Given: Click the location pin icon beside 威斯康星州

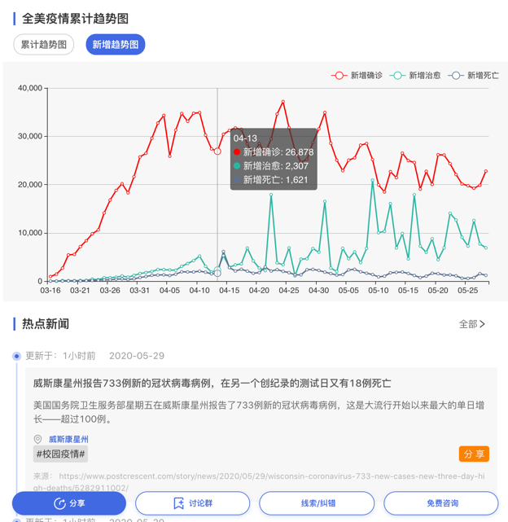Looking at the screenshot, I should [x=37, y=440].
